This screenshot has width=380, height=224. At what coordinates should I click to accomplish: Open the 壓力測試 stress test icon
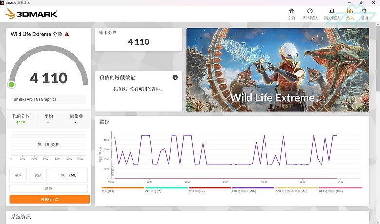pos(332,11)
